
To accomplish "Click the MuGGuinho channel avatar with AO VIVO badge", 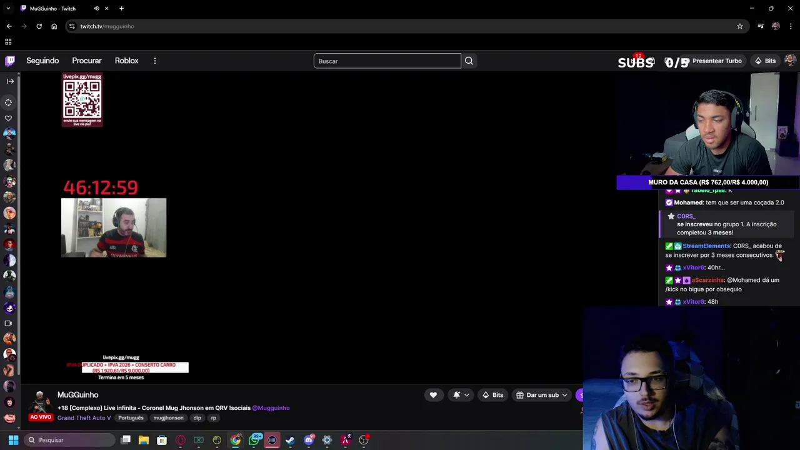I will coord(41,406).
